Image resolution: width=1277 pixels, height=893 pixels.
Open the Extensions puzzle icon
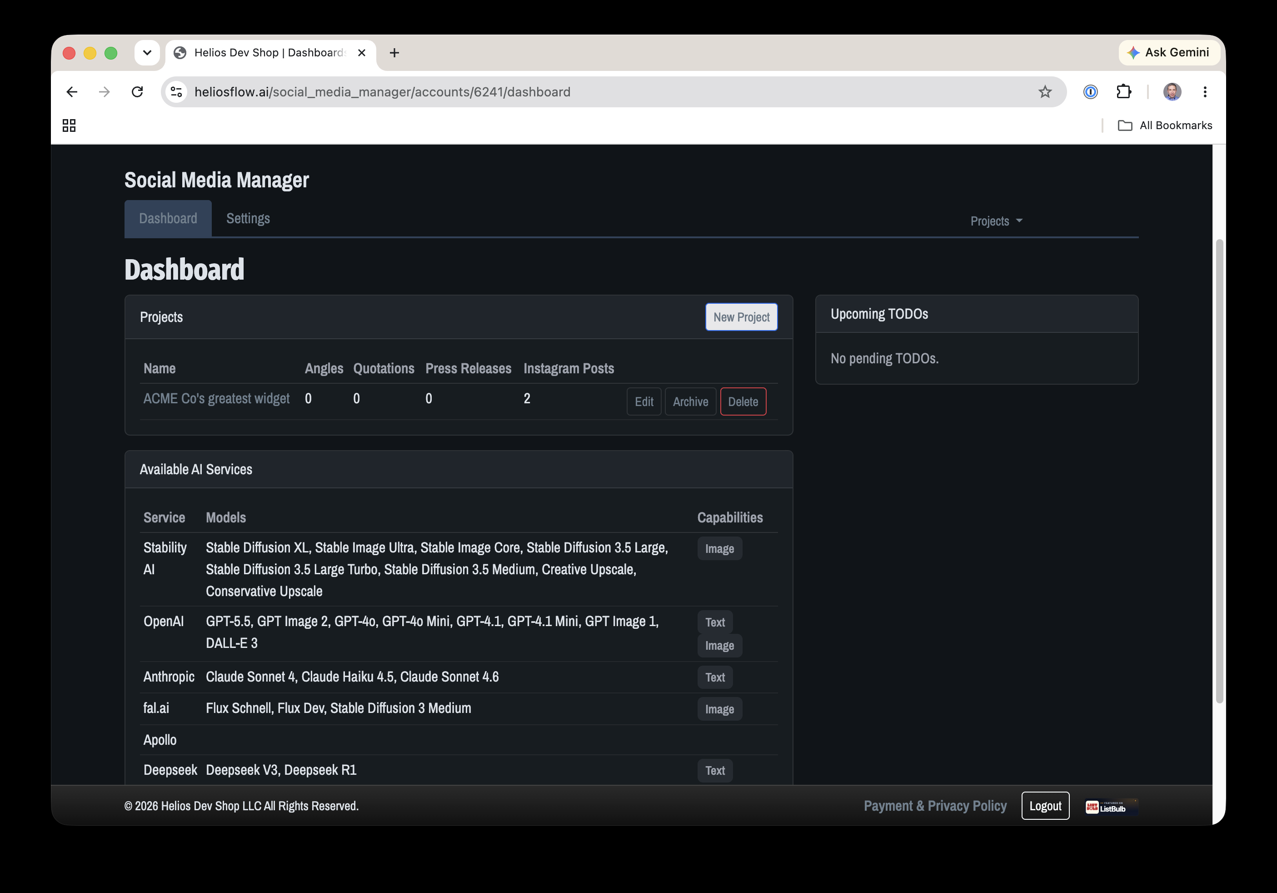(1123, 92)
